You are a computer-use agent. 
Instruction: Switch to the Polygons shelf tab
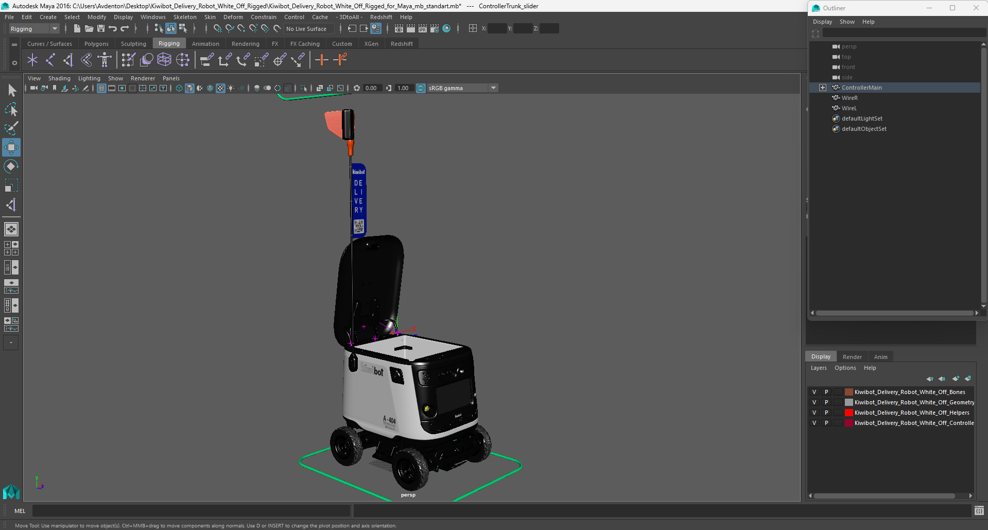click(x=96, y=44)
